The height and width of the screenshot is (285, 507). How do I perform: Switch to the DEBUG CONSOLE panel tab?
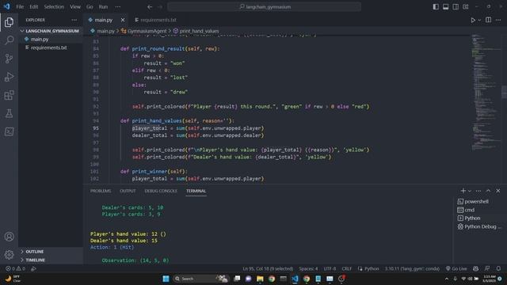tap(161, 191)
